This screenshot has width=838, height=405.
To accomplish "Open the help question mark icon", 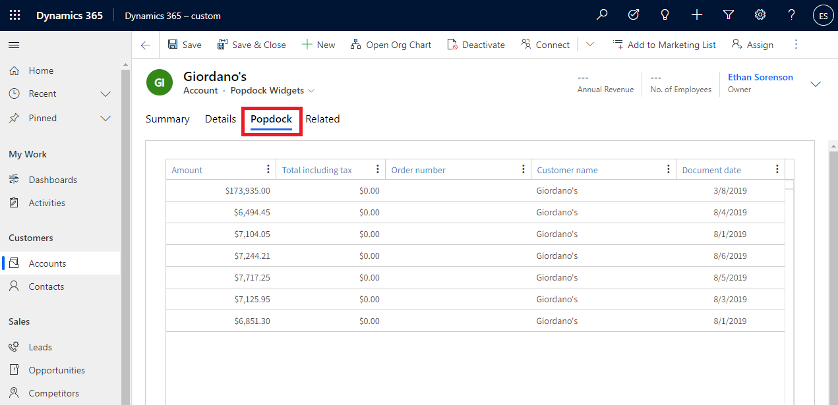I will [792, 15].
